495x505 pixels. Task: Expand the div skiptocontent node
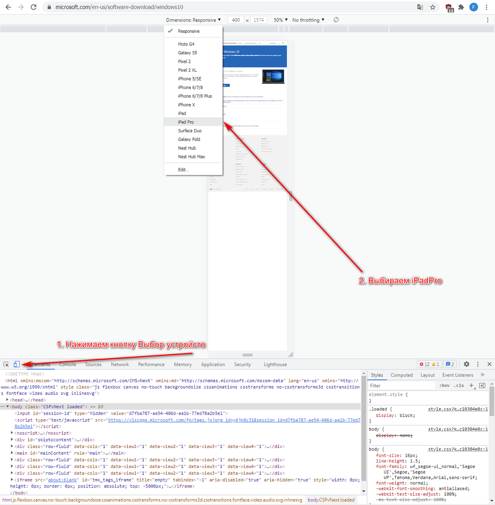pyautogui.click(x=12, y=440)
